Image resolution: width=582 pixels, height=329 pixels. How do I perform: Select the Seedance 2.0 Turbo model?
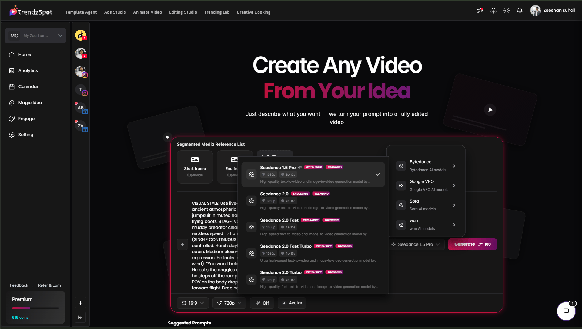313,280
